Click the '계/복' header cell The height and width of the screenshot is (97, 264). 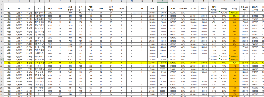point(121,9)
